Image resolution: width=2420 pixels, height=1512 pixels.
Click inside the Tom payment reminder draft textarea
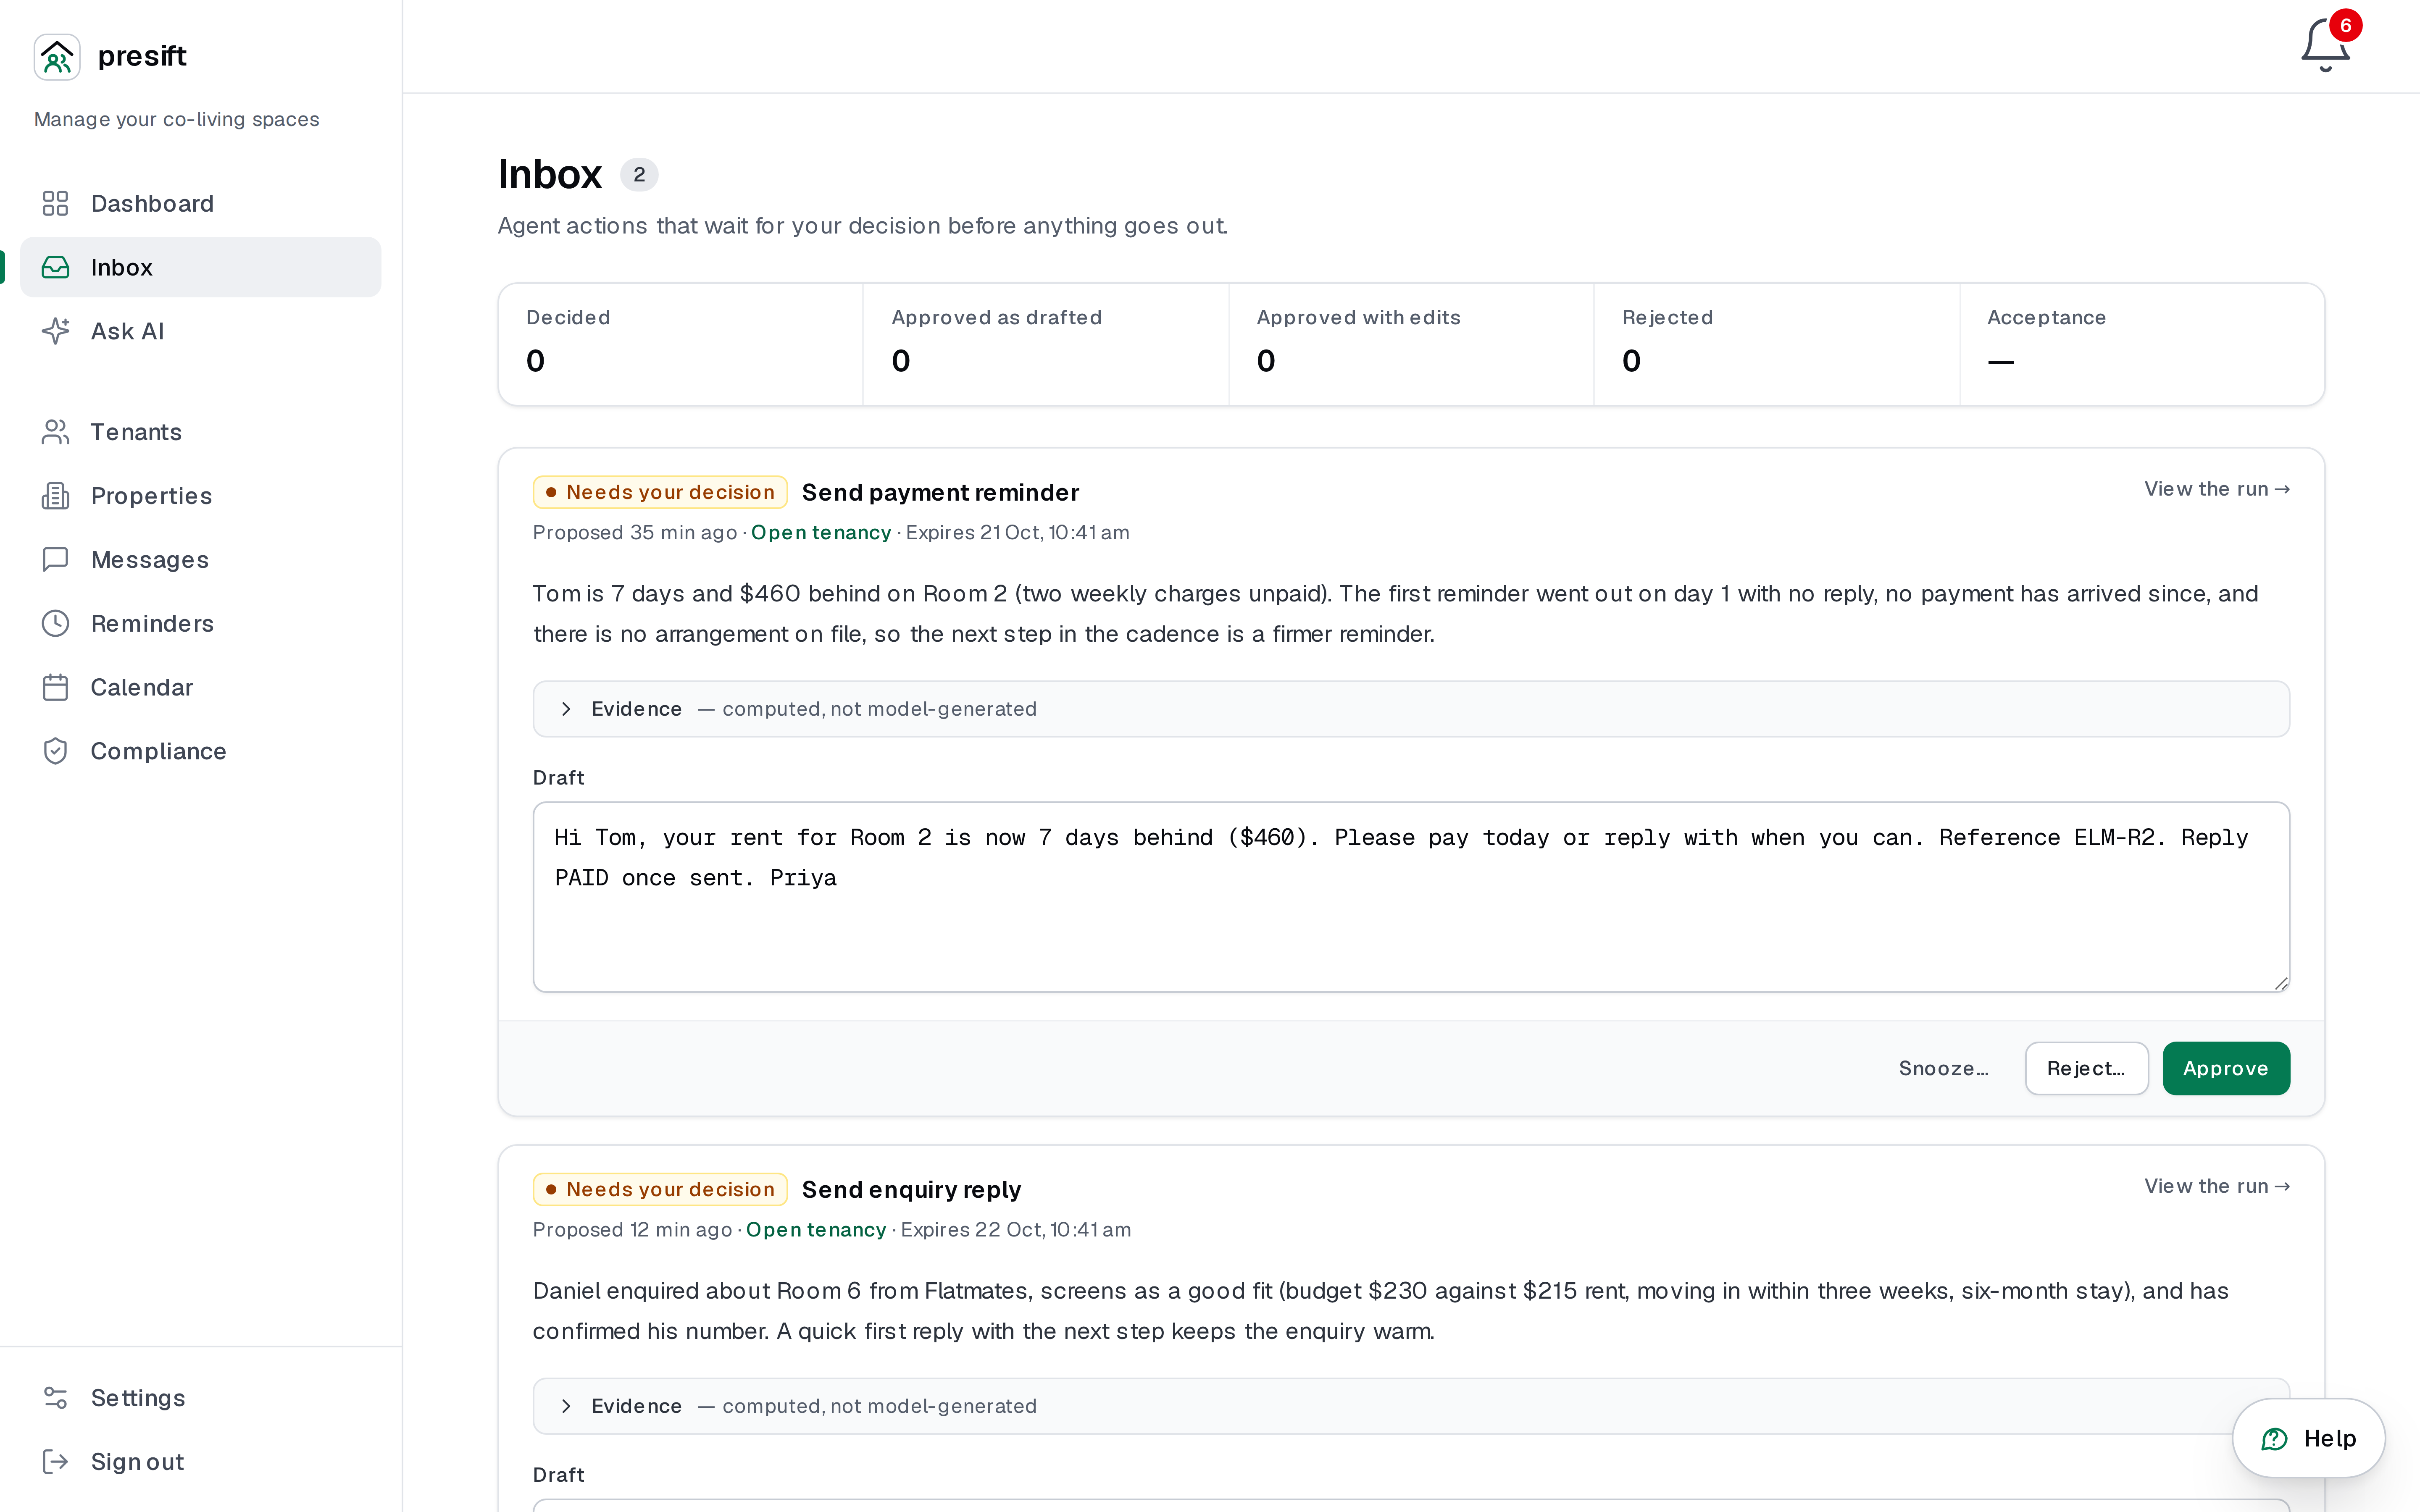click(1411, 897)
